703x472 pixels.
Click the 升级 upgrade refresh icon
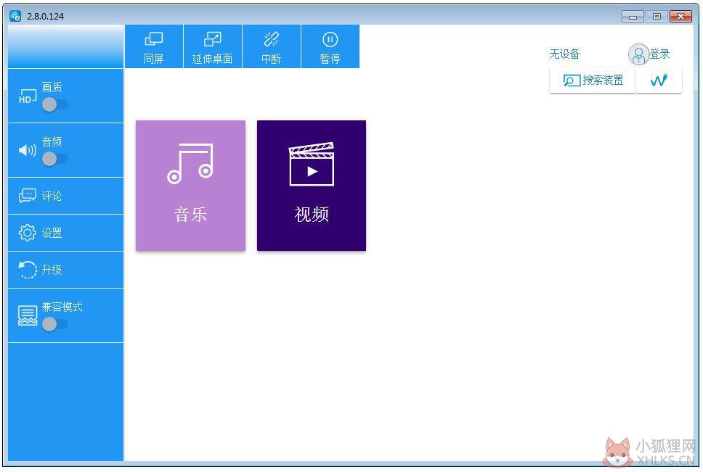[x=28, y=270]
